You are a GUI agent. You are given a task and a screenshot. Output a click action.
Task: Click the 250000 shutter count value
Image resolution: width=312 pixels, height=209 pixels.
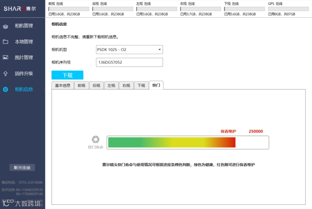point(256,131)
